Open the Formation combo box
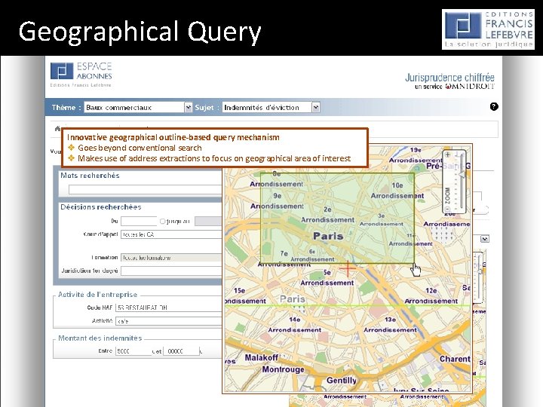The height and width of the screenshot is (407, 543). click(171, 258)
